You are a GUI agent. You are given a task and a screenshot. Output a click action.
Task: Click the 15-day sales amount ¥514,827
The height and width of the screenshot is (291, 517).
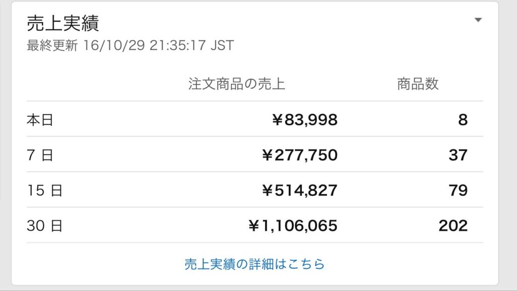click(300, 190)
